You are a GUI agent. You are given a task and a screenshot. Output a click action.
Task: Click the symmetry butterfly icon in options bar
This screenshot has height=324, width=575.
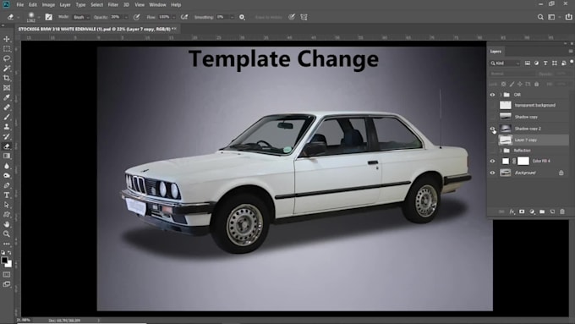pos(304,17)
